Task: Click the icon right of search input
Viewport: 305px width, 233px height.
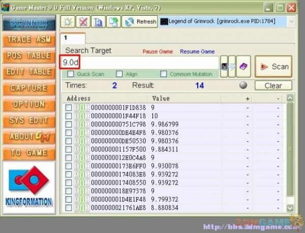Action: click(x=224, y=66)
